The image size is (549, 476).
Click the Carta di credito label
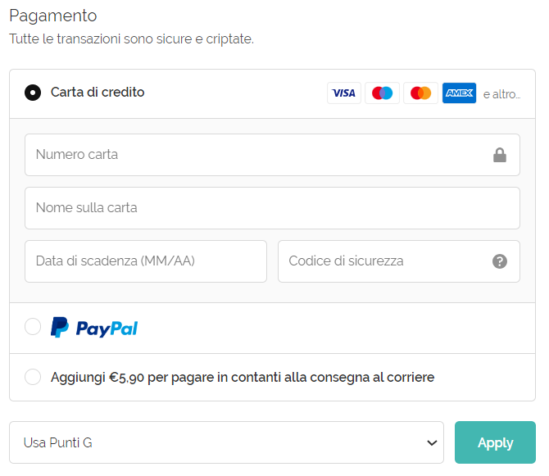click(98, 93)
